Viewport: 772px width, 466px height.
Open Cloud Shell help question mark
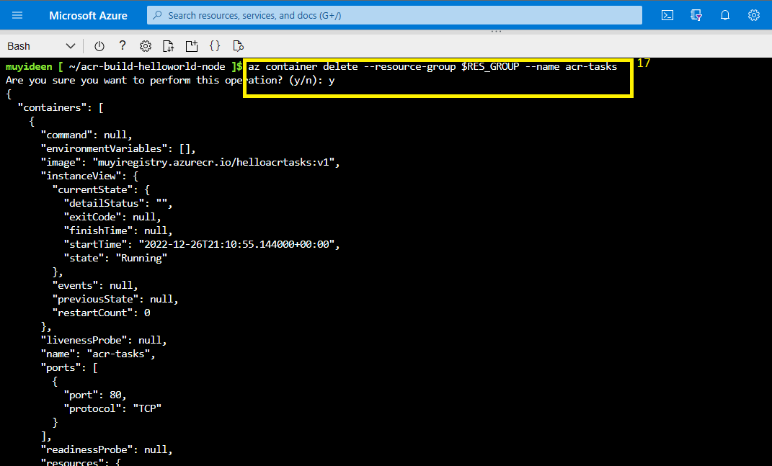[122, 46]
